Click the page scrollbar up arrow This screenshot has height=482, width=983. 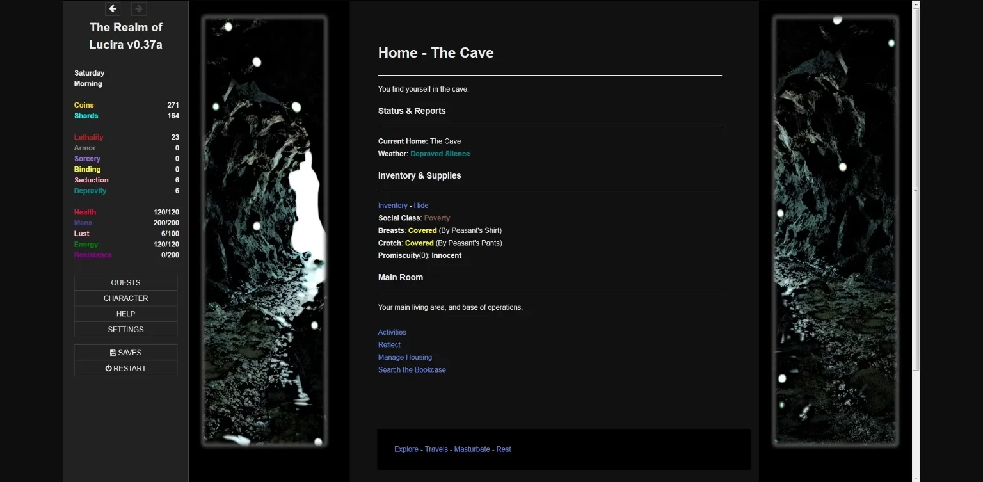pyautogui.click(x=915, y=4)
